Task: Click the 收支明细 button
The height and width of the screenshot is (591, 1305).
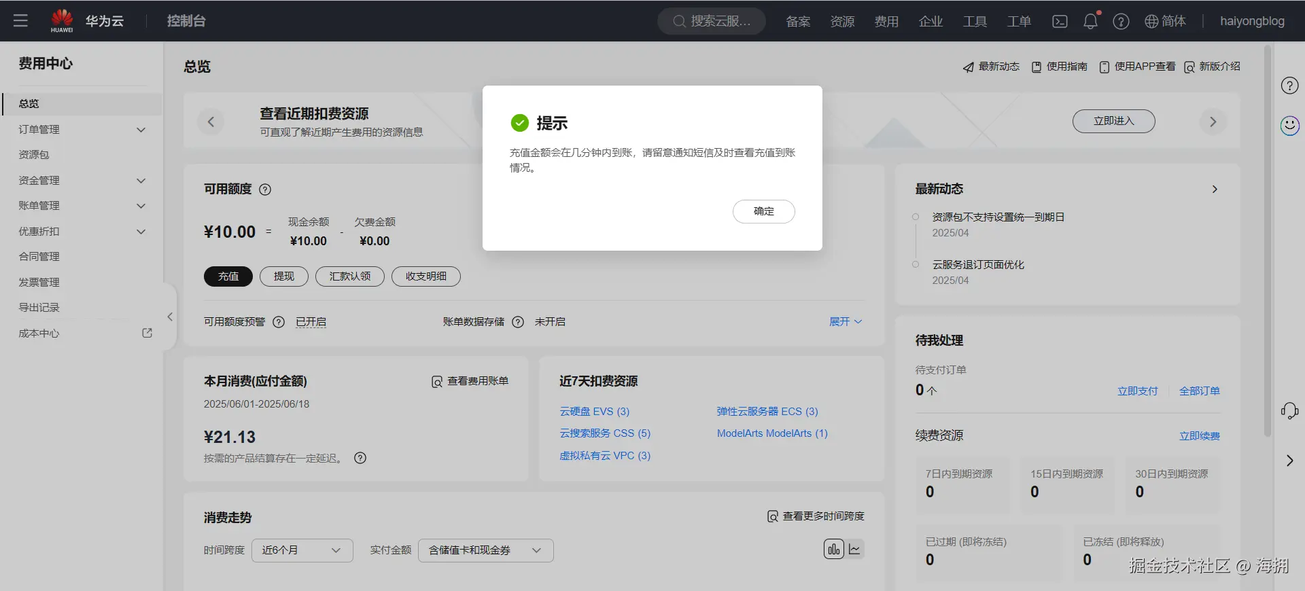Action: (426, 276)
